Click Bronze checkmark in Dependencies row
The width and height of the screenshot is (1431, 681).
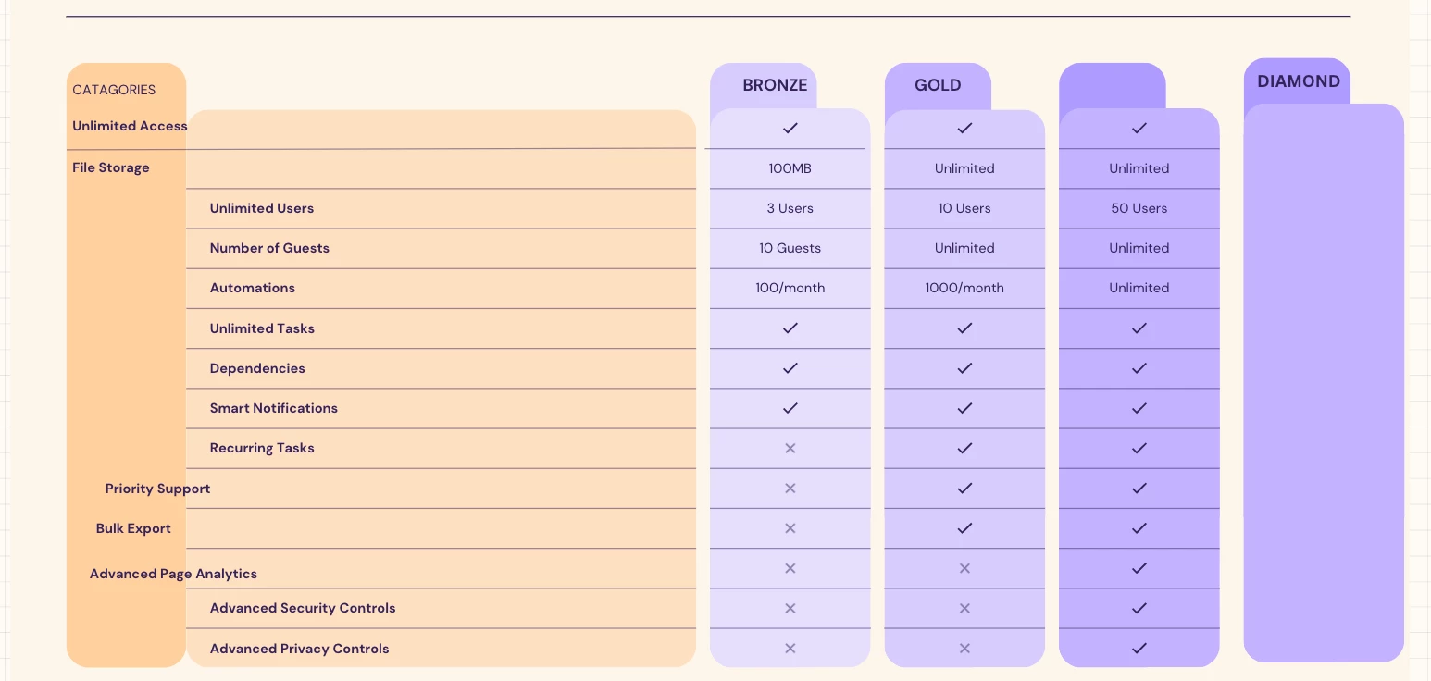coord(790,368)
